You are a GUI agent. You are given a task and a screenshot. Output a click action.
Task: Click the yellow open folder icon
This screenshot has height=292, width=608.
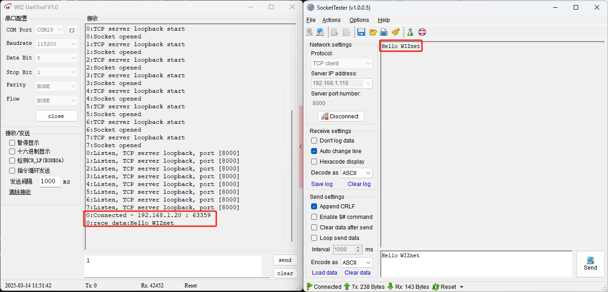click(373, 32)
